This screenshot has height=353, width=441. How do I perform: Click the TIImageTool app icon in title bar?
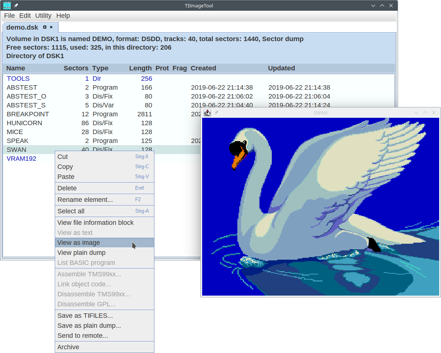pos(7,6)
